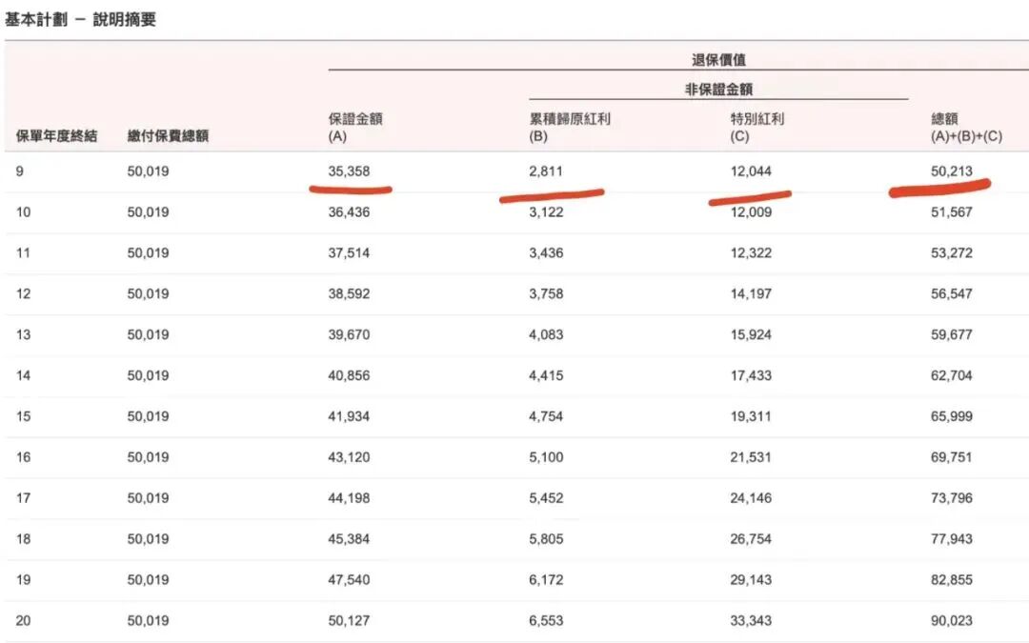Select the 繳付保費總額 column header
The height and width of the screenshot is (643, 1029).
pyautogui.click(x=168, y=136)
